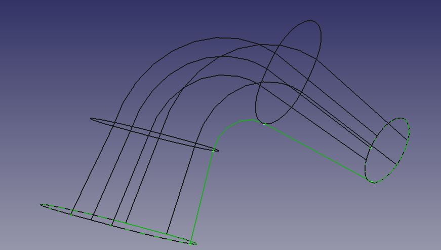Select the far-left tip of the base ellipse
441x250 pixels.
tap(41, 205)
